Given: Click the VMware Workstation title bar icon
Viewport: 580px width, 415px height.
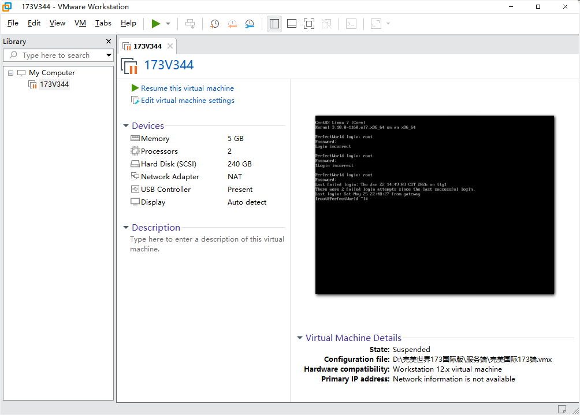Looking at the screenshot, I should click(7, 7).
